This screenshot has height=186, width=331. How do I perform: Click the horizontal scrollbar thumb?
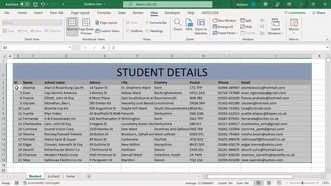click(x=250, y=176)
